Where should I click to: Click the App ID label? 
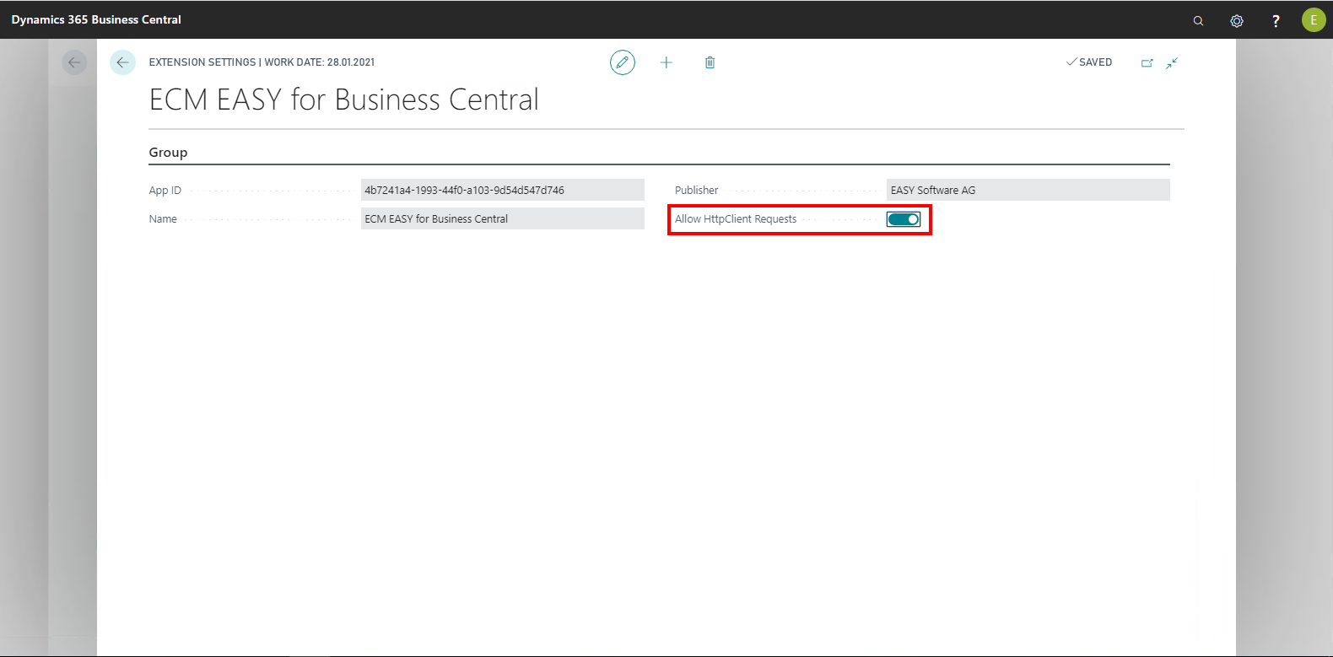pyautogui.click(x=165, y=191)
